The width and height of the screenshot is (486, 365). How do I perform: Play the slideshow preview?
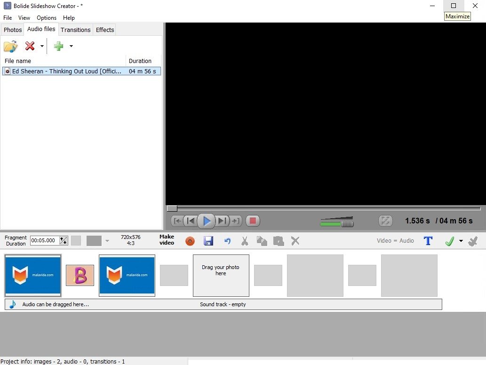pos(207,221)
